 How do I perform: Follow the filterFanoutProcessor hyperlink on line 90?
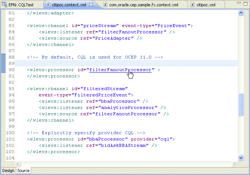coord(120,70)
